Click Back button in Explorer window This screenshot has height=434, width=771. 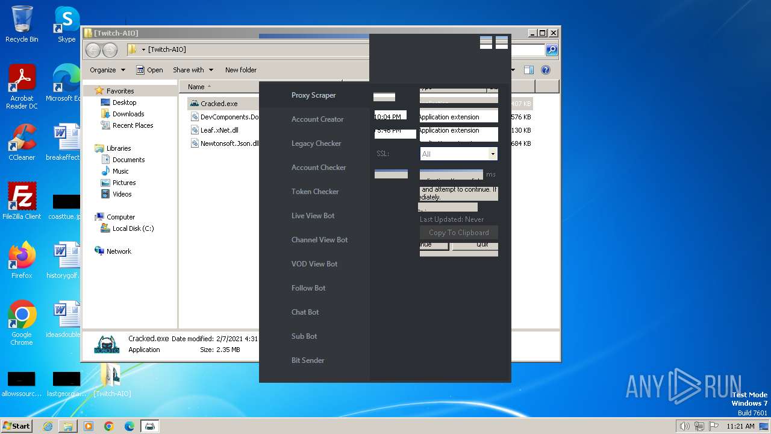pos(93,49)
